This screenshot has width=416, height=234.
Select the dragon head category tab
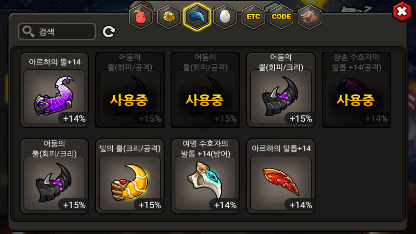[309, 17]
